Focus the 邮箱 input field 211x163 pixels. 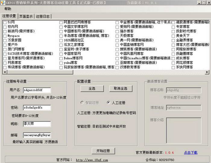37,135
